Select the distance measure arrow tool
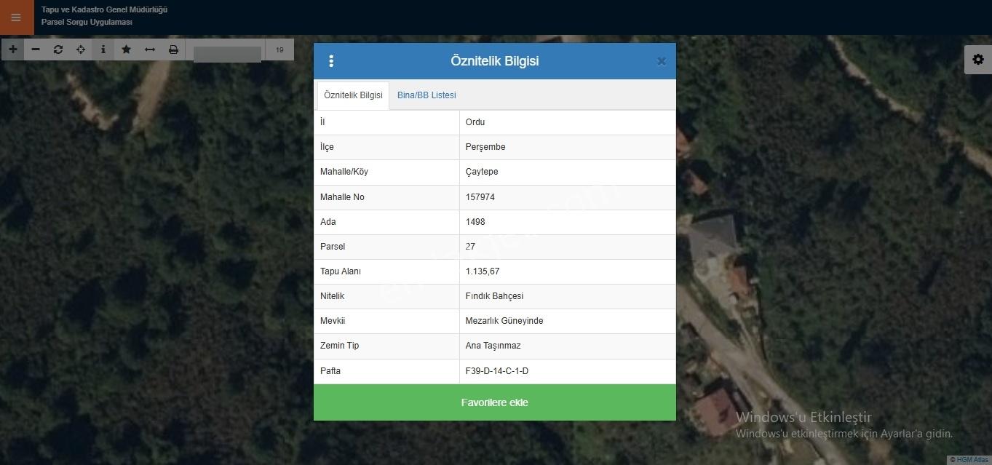992x465 pixels. click(x=150, y=49)
